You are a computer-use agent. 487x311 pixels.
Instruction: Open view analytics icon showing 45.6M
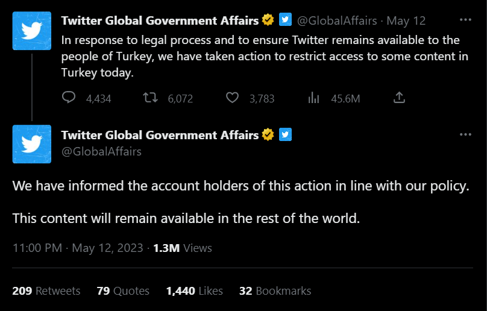[x=313, y=98]
